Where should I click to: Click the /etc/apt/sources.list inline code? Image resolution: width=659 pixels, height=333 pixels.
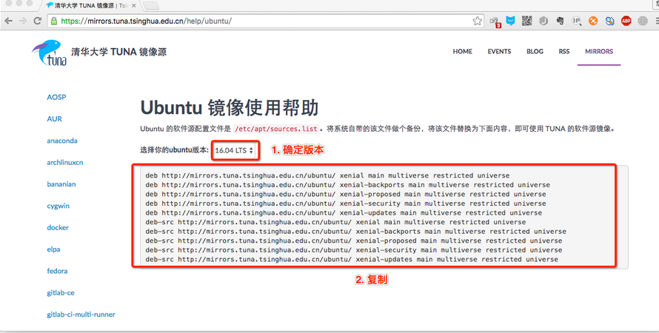[x=276, y=129]
